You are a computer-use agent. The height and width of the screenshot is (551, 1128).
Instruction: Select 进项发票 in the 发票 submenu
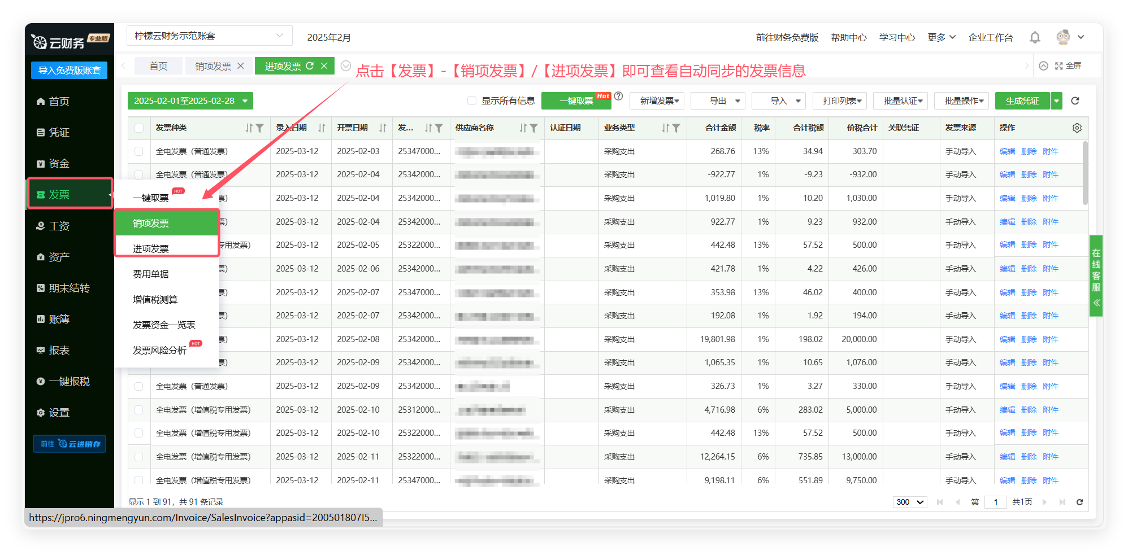click(167, 248)
